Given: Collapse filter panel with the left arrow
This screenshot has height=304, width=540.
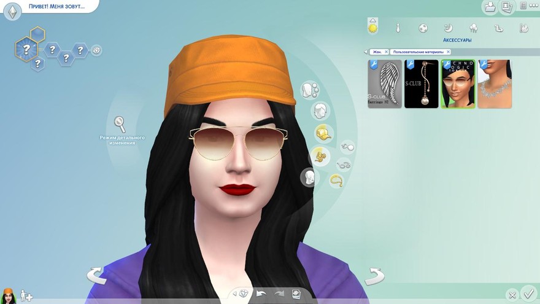Looking at the screenshot, I should (365, 52).
